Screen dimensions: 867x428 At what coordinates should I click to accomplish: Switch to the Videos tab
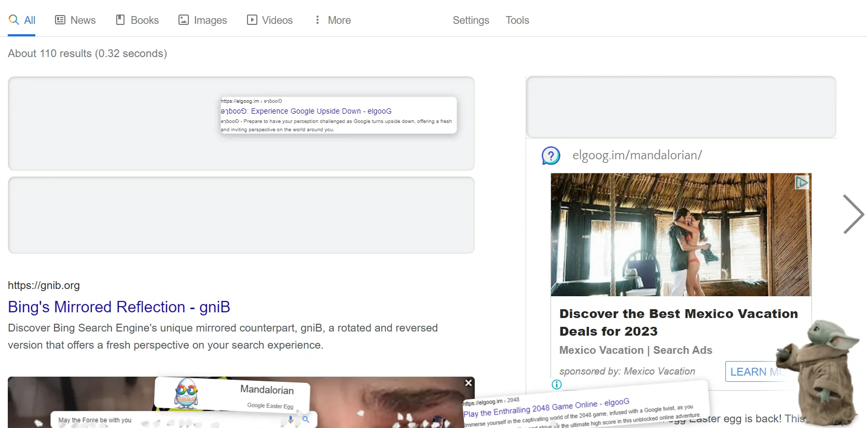270,20
